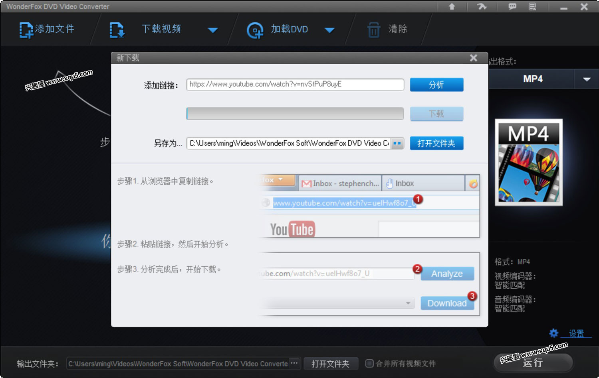Click the Add Files (添加文件) icon

pyautogui.click(x=26, y=30)
